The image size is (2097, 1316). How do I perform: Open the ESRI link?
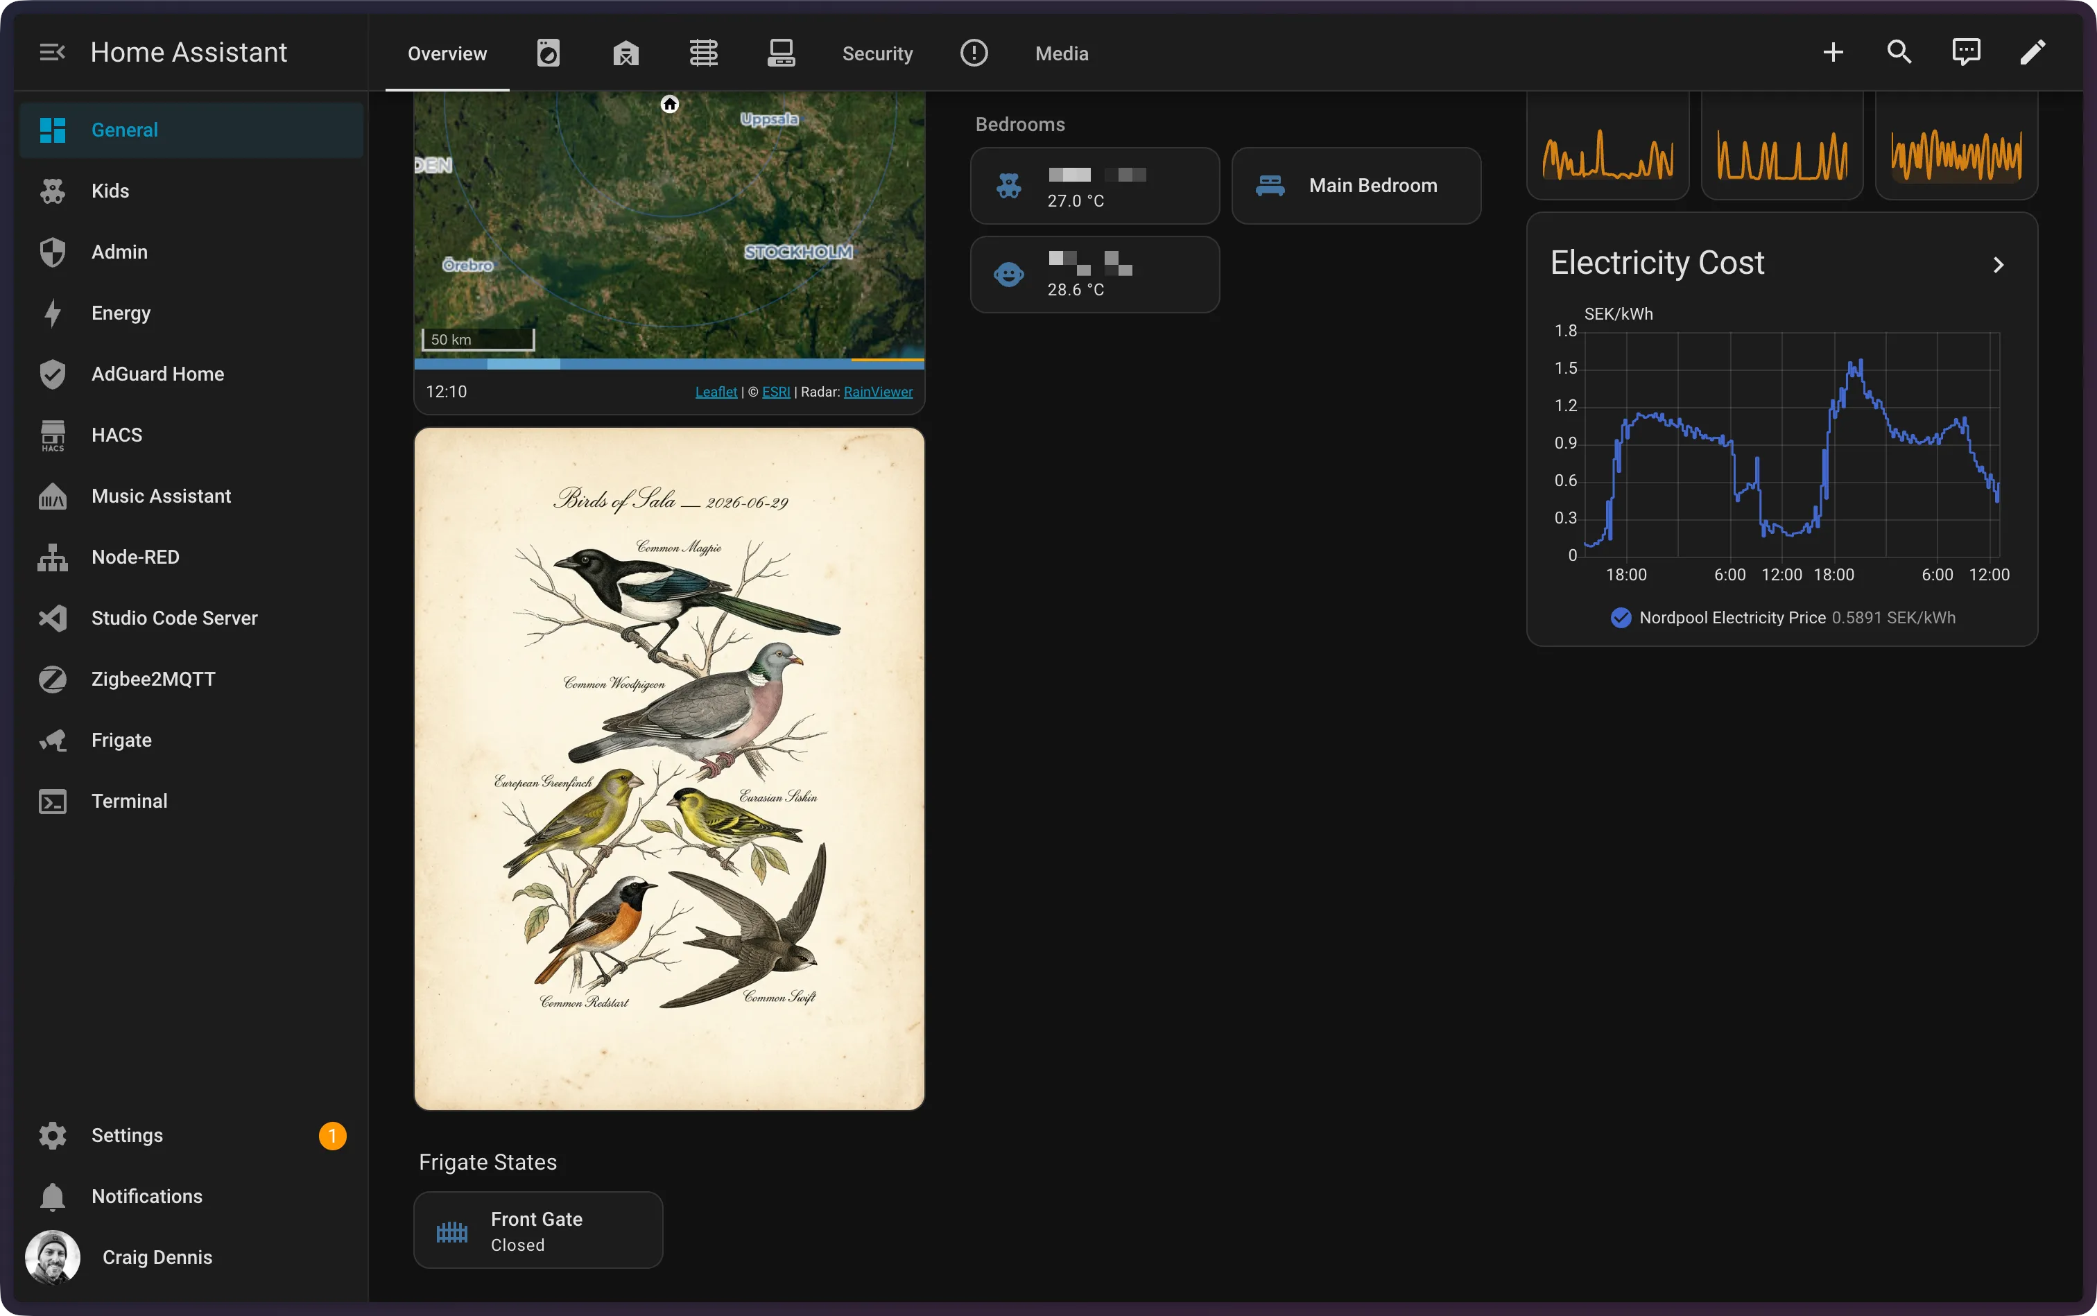click(775, 392)
